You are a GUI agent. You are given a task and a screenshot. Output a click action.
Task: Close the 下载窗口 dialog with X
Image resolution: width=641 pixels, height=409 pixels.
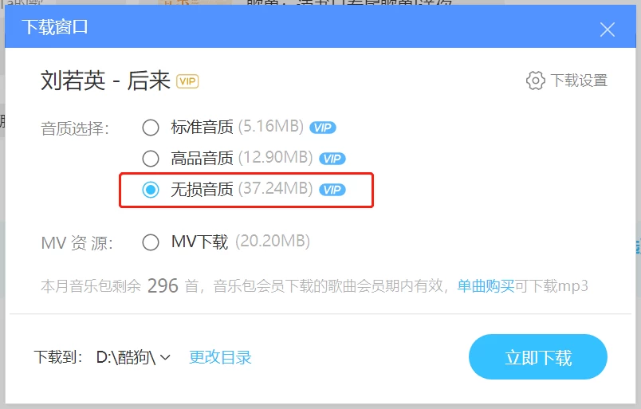pos(607,29)
